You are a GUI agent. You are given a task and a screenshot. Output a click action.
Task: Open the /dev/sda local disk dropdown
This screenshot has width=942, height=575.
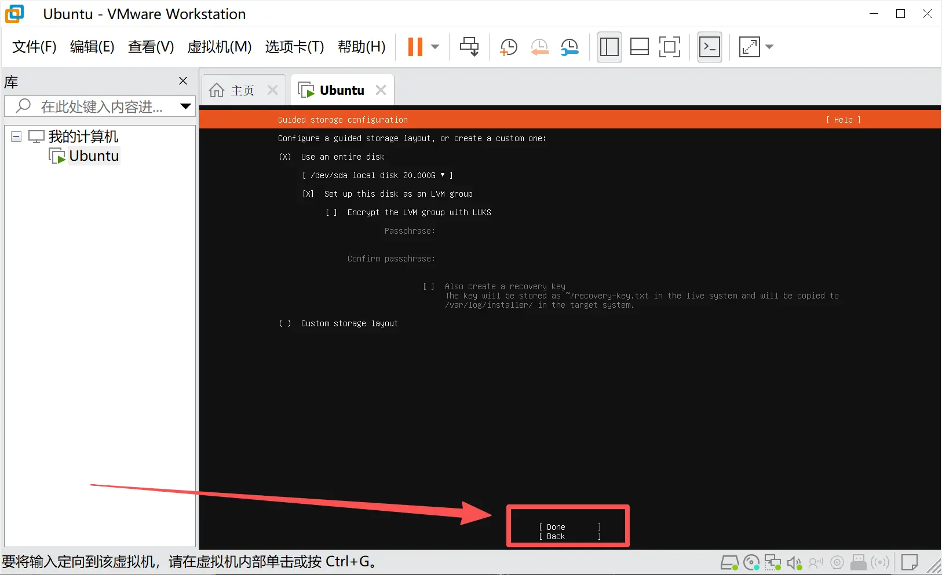click(377, 175)
